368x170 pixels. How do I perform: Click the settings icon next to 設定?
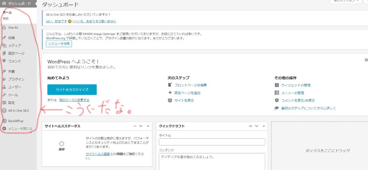click(x=4, y=103)
